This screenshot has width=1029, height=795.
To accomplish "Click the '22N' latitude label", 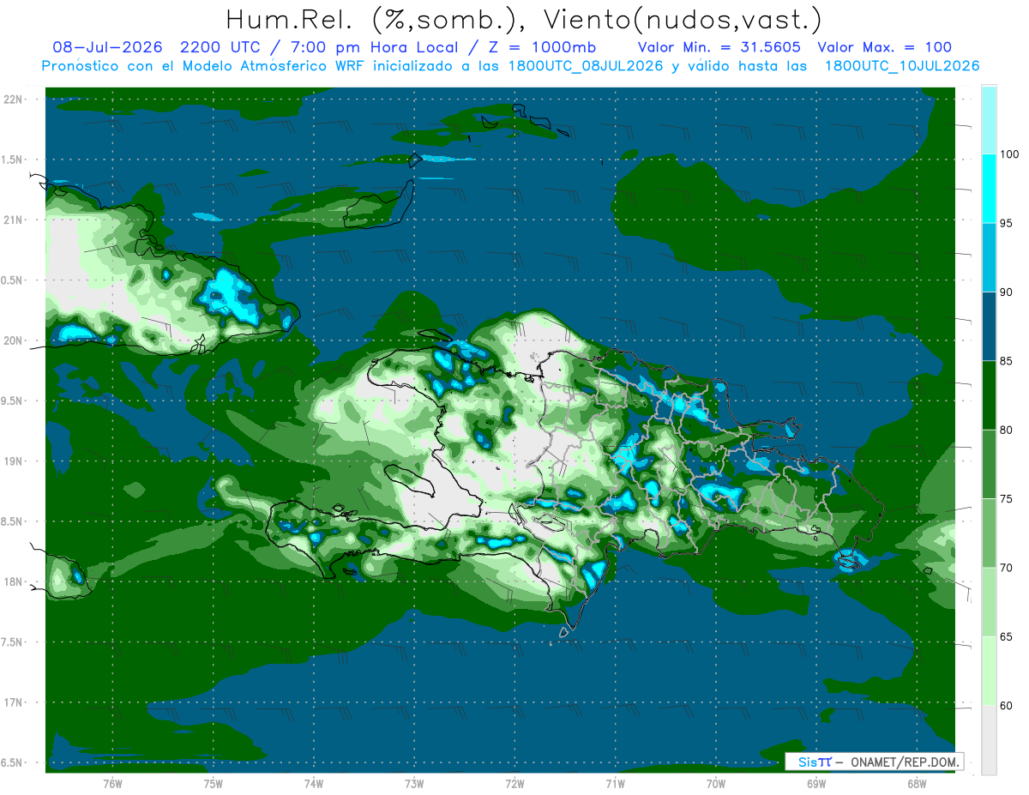I will tap(14, 99).
